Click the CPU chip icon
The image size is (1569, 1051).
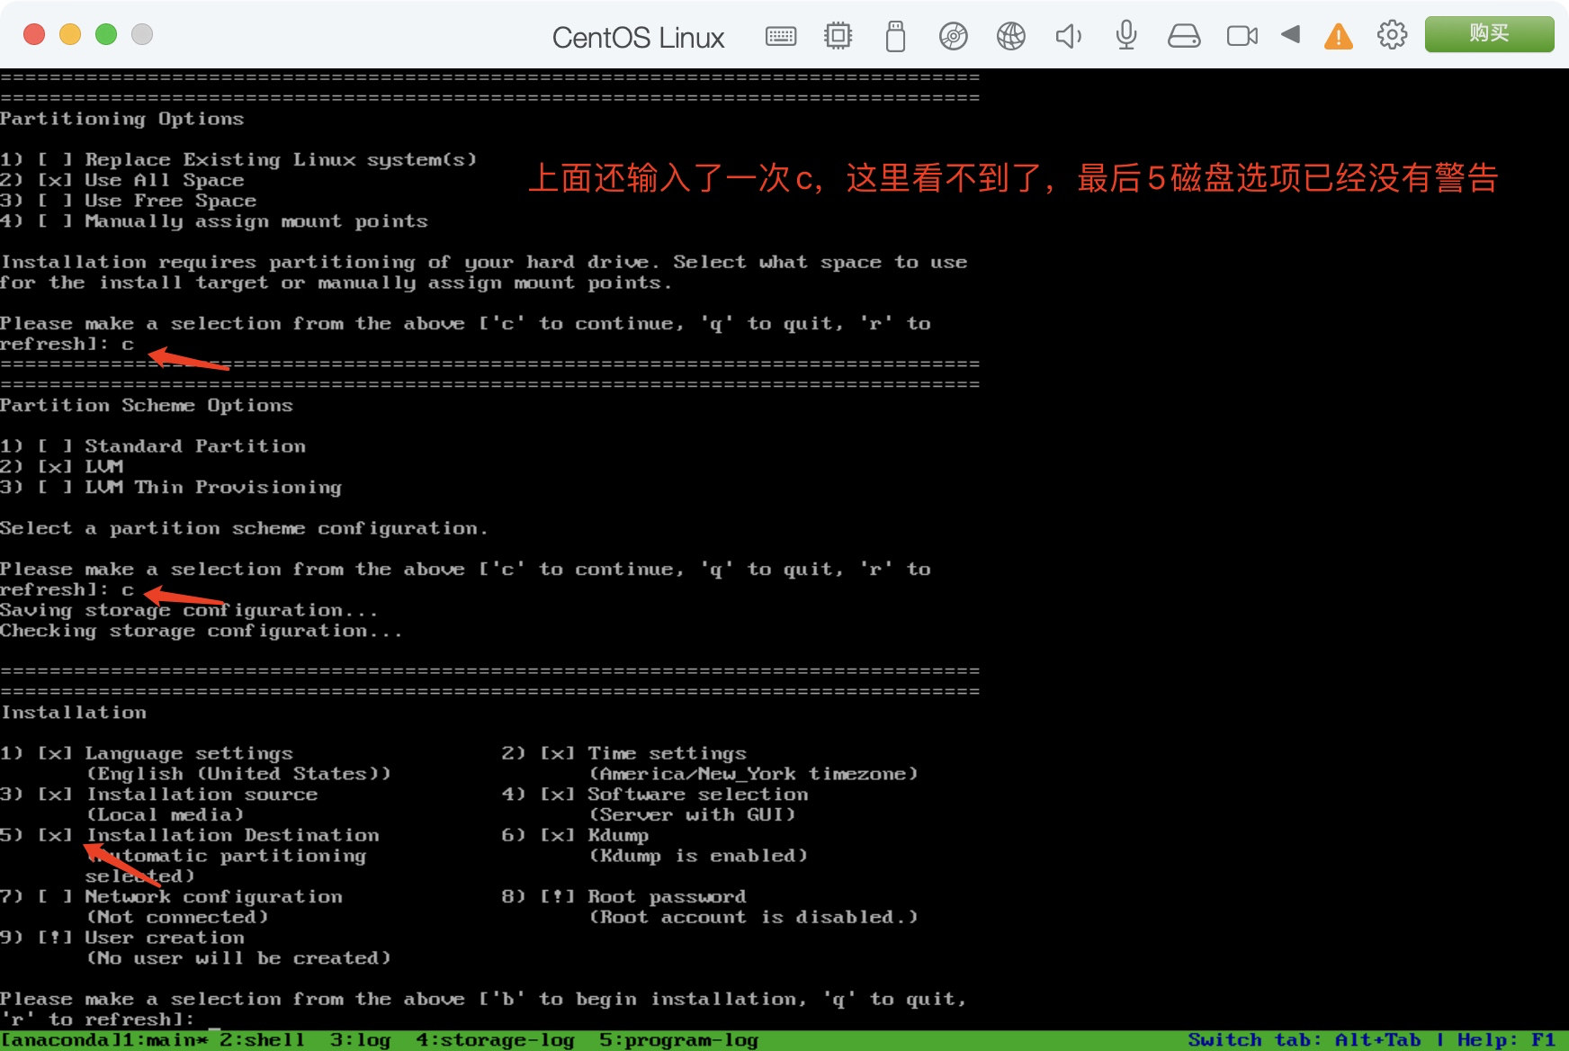(838, 36)
